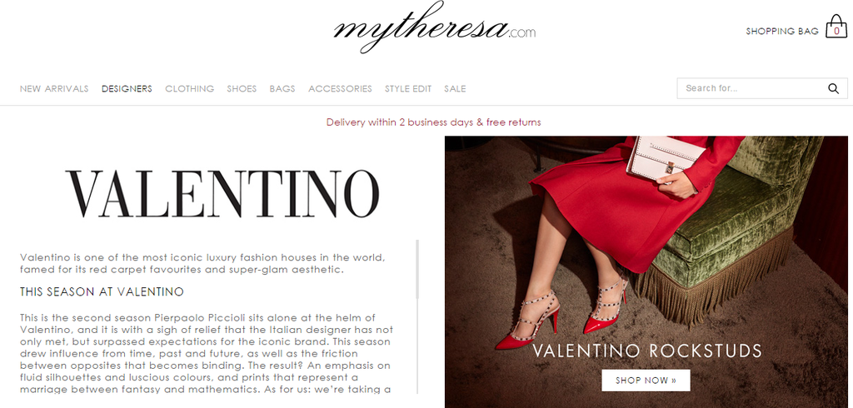Click the Valentino Rockstuds banner image
The height and width of the screenshot is (408, 853).
(646, 272)
